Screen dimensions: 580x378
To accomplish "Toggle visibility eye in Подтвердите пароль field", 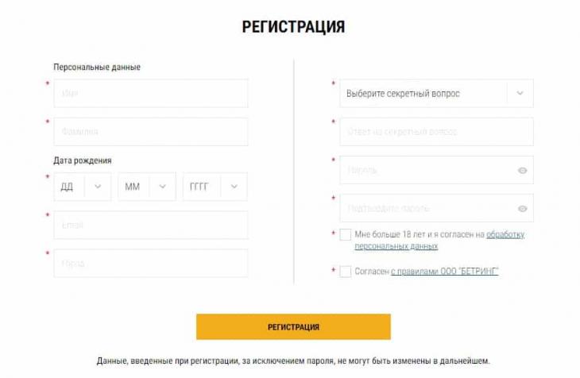I will (522, 208).
